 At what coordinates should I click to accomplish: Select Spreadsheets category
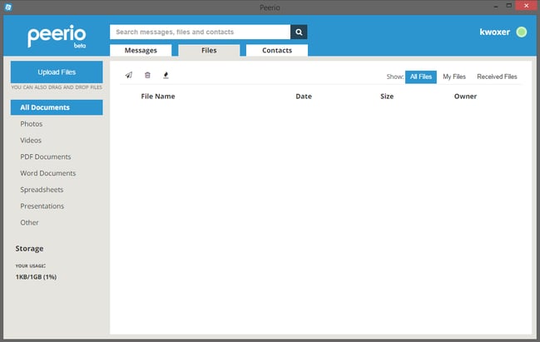point(42,190)
